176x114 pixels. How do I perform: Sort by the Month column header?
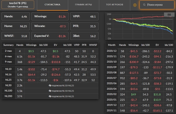click(111, 45)
